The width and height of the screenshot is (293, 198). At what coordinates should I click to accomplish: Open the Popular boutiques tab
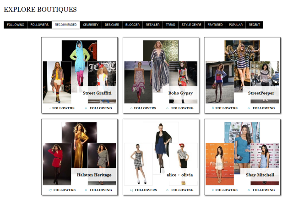[236, 25]
